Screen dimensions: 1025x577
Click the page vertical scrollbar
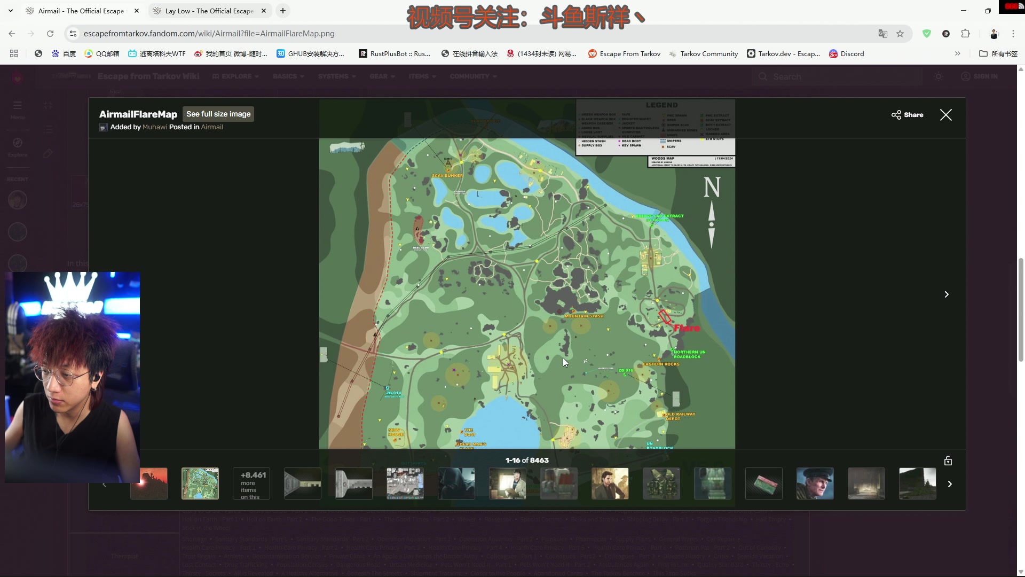[1021, 310]
